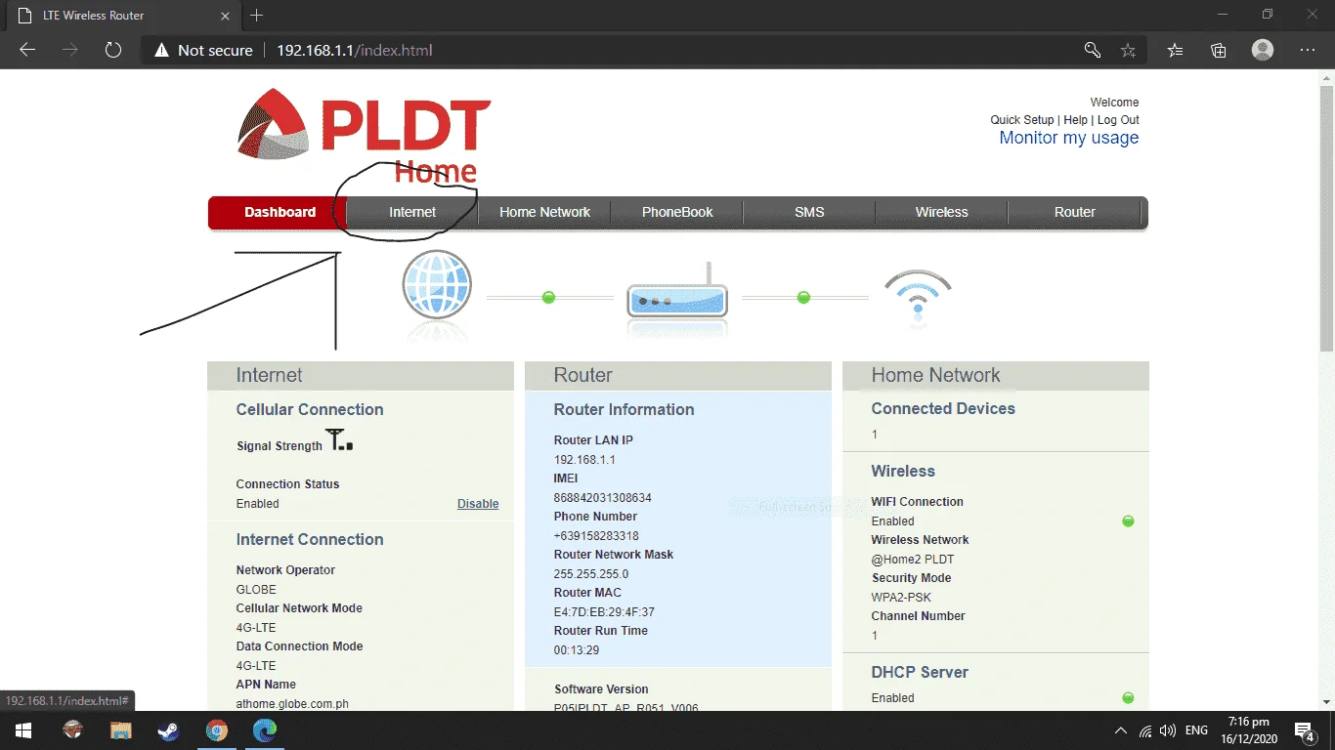Click the Wi-Fi signal icon in the diagram
This screenshot has height=750, width=1335.
click(x=918, y=294)
